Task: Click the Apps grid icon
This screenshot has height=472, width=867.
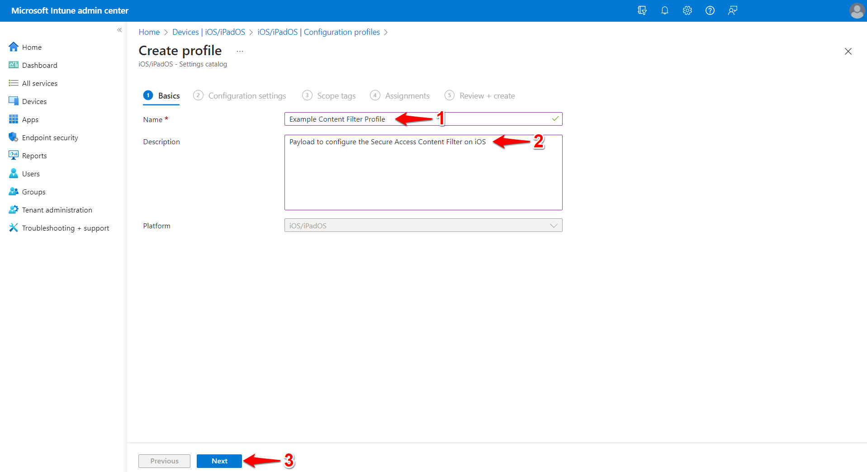Action: 14,119
